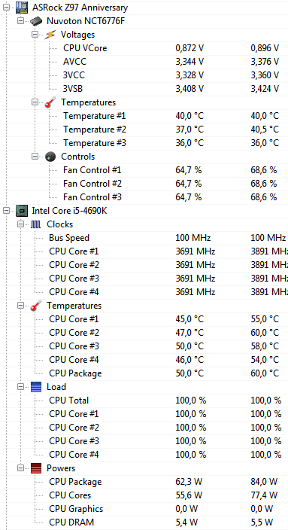
Task: Select the Fan Control #2 entry
Action: [144, 184]
